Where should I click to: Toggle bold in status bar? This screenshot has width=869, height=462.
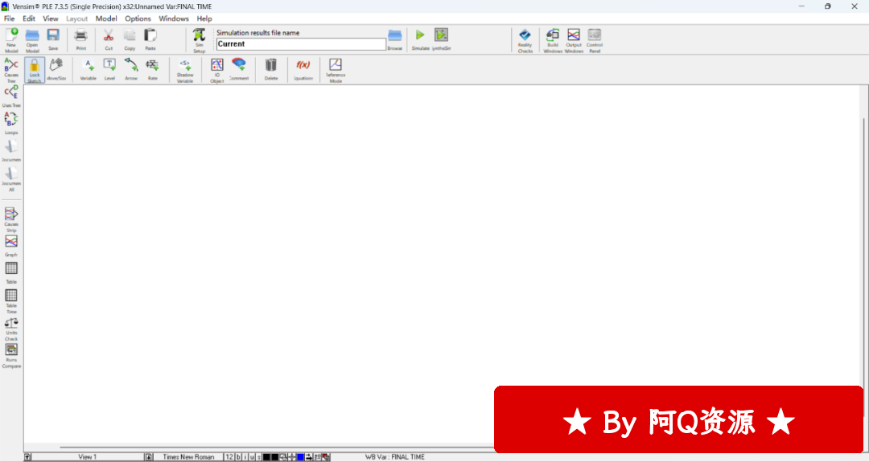click(238, 457)
